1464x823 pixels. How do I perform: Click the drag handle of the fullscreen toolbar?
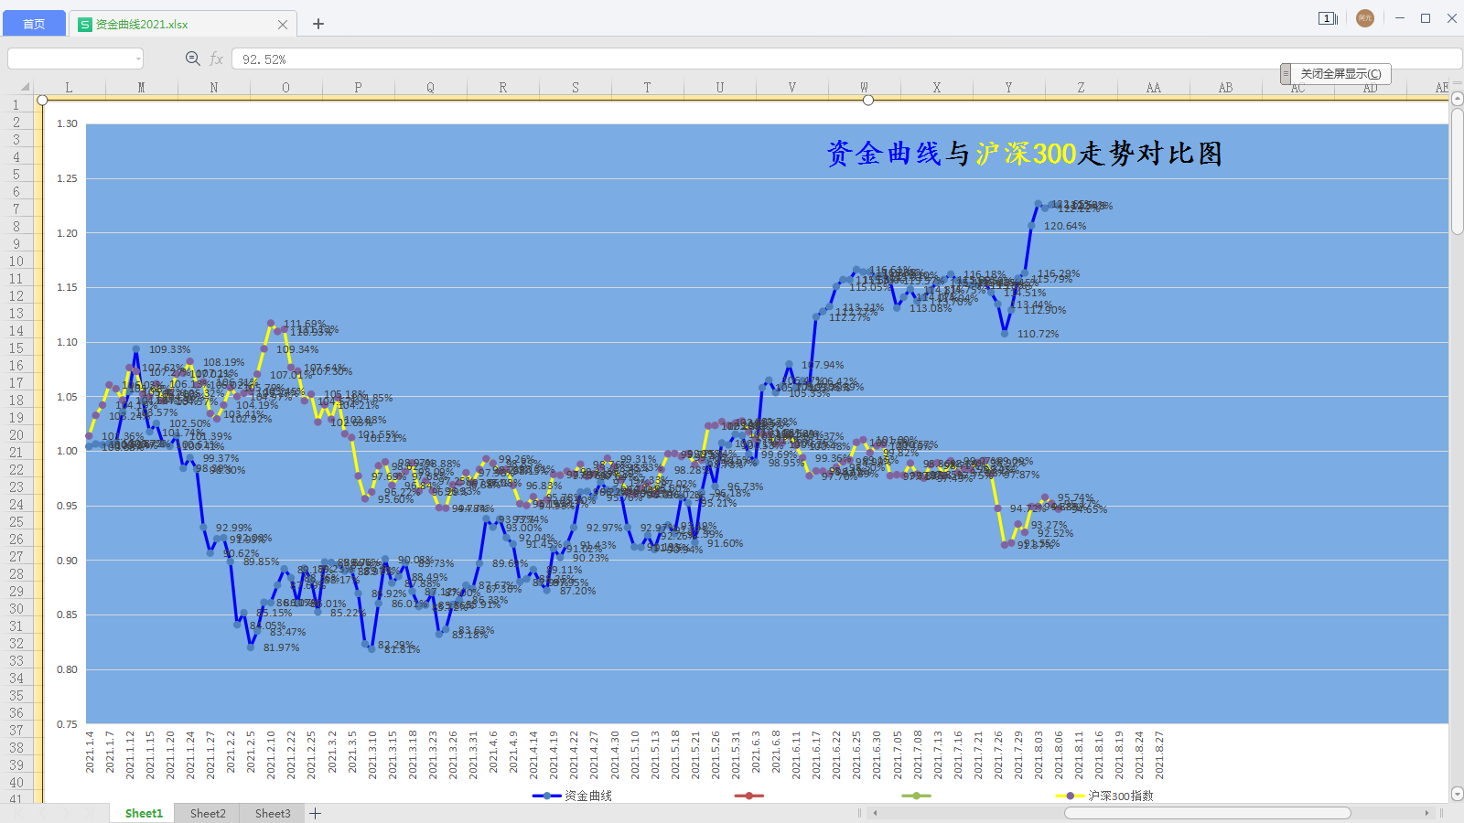tap(1286, 74)
